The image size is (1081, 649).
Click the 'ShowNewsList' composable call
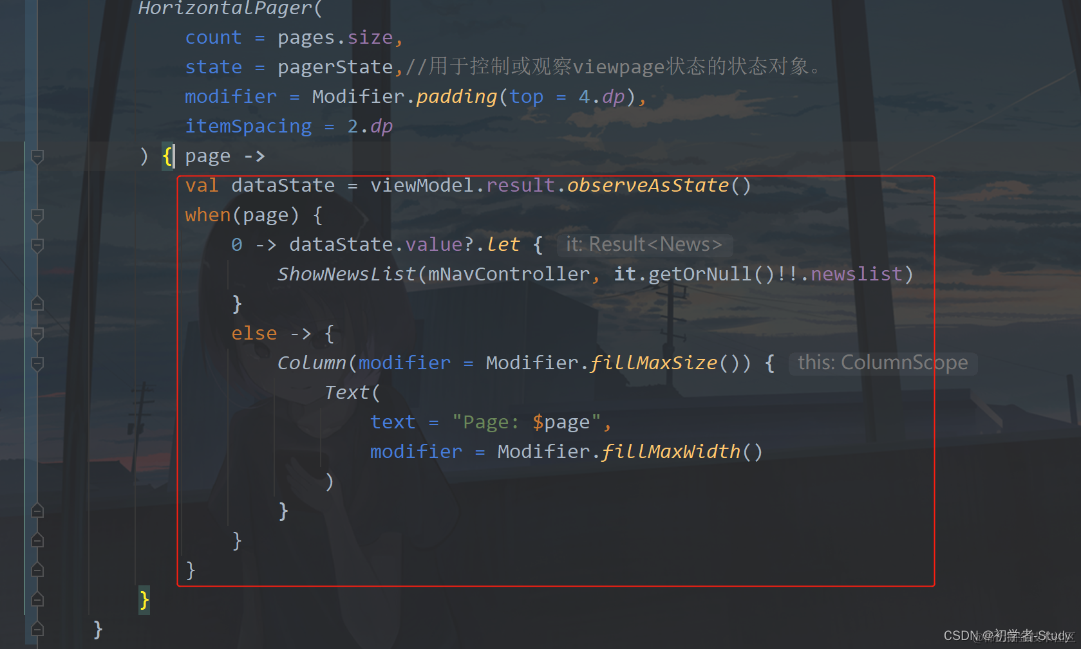(346, 274)
